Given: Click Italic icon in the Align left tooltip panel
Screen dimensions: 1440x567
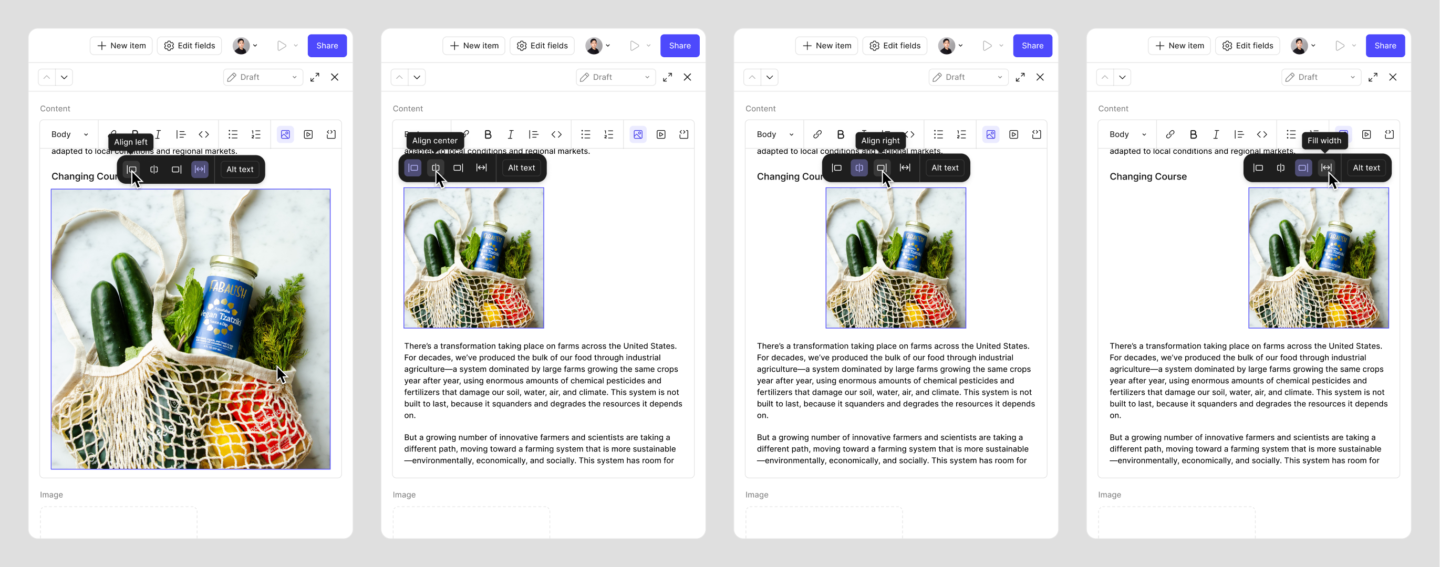Looking at the screenshot, I should [158, 134].
